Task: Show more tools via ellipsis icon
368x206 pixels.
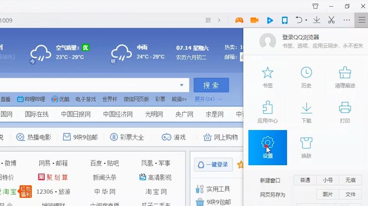Action: (346, 20)
